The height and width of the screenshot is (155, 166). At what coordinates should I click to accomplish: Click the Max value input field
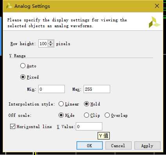(x=97, y=89)
